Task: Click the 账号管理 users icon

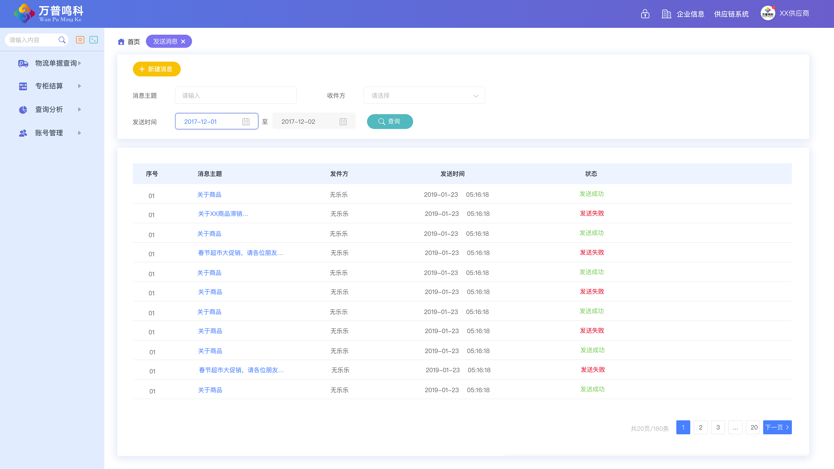Action: pos(23,133)
